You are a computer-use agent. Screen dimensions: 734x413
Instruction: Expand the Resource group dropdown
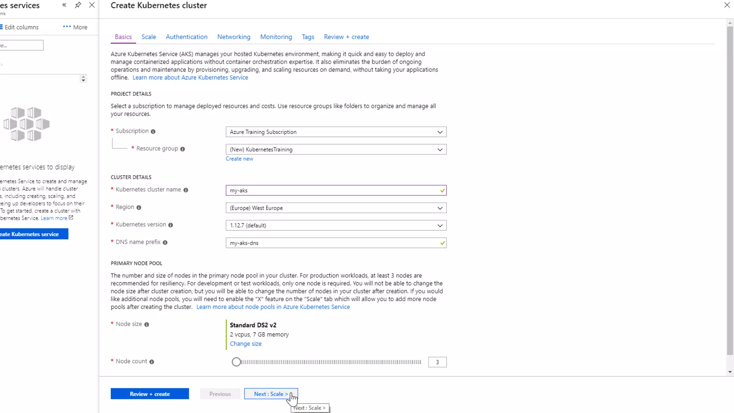click(x=336, y=149)
